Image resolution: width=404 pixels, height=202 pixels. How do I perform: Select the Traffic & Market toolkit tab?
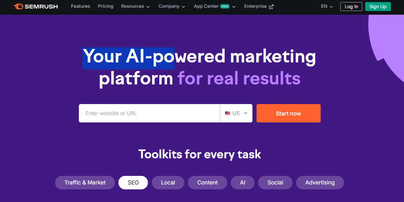point(85,183)
